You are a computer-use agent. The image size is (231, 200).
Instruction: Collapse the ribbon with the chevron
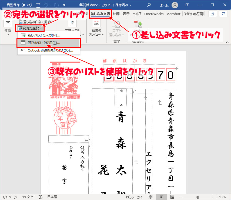click(227, 42)
